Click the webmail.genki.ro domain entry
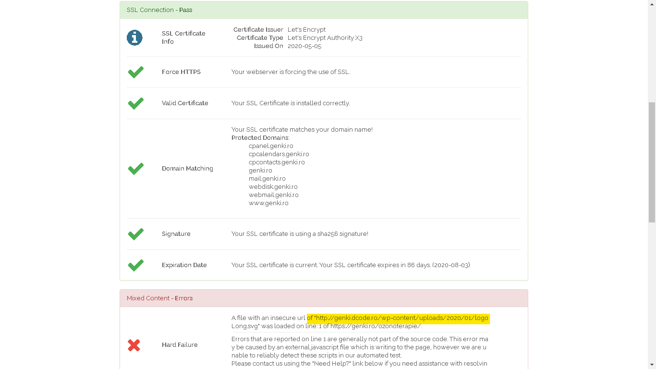Image resolution: width=656 pixels, height=369 pixels. [273, 195]
